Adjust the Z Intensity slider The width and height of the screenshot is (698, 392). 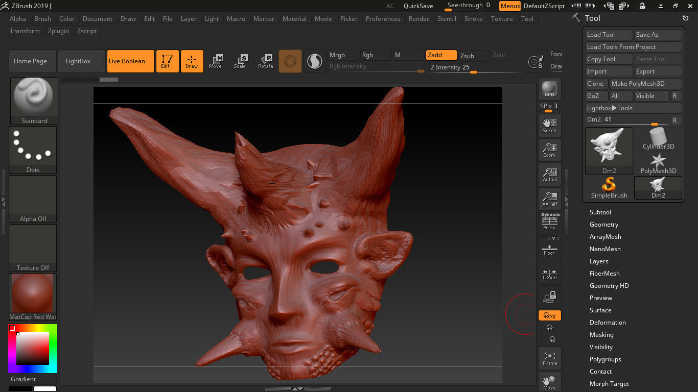click(474, 67)
